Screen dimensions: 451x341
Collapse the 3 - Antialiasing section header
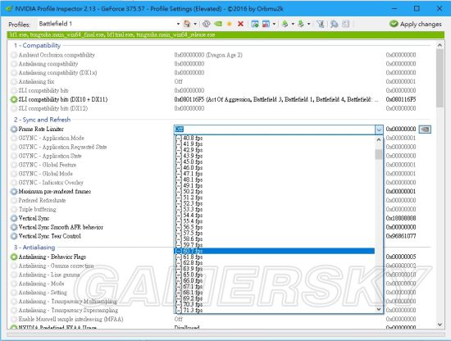(34, 248)
